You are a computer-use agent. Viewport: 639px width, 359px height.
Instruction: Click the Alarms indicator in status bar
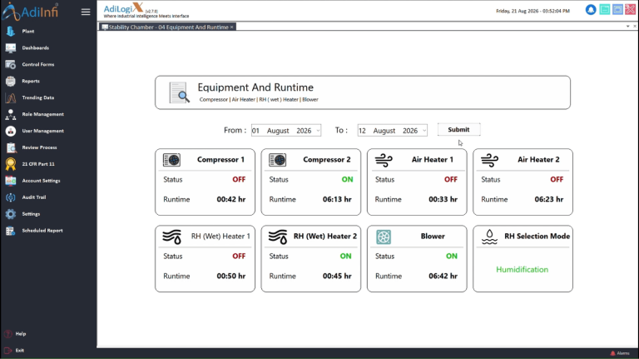[620, 353]
